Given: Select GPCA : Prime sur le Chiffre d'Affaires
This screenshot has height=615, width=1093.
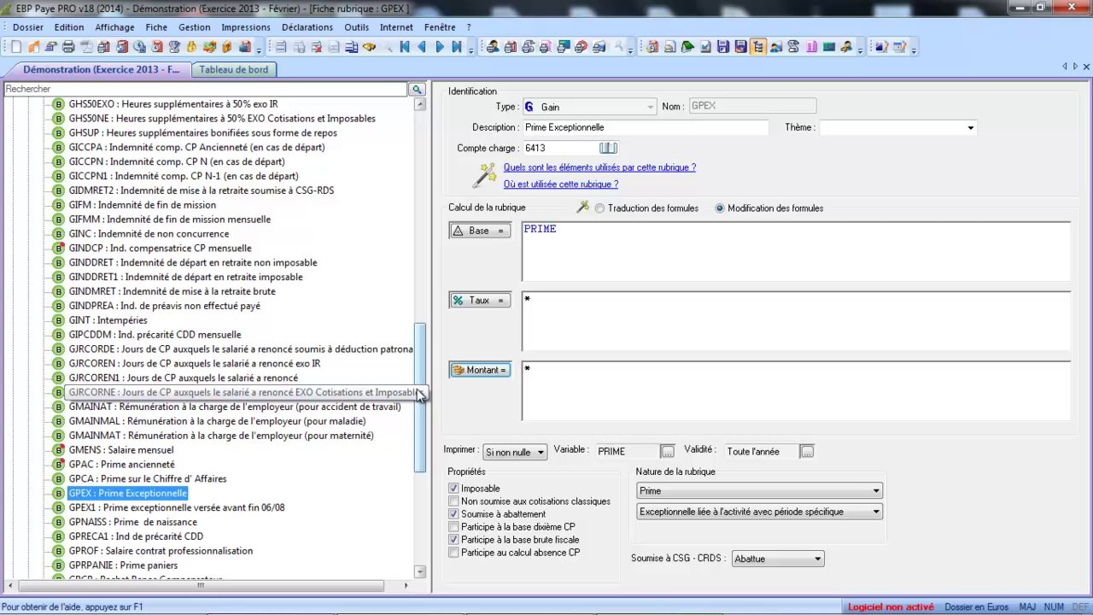Looking at the screenshot, I should pyautogui.click(x=148, y=479).
